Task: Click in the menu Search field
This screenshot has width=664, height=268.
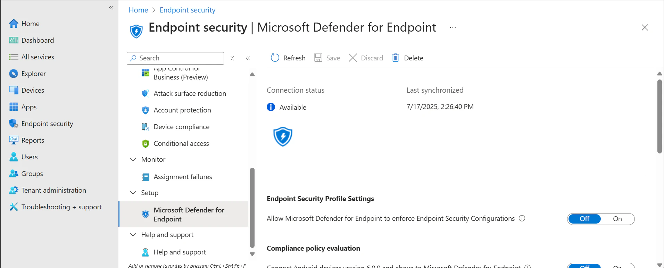Action: 175,58
